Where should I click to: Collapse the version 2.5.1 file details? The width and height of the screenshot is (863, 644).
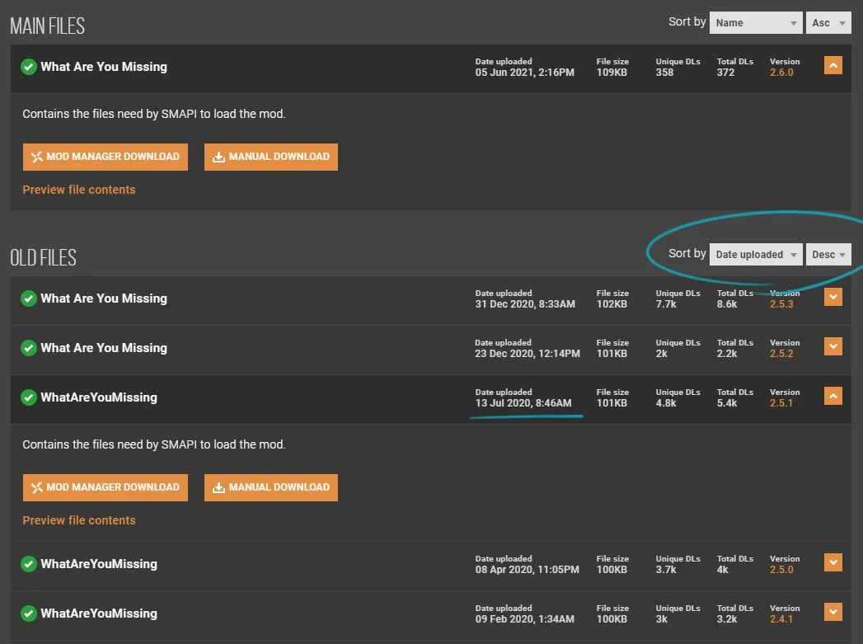[833, 397]
